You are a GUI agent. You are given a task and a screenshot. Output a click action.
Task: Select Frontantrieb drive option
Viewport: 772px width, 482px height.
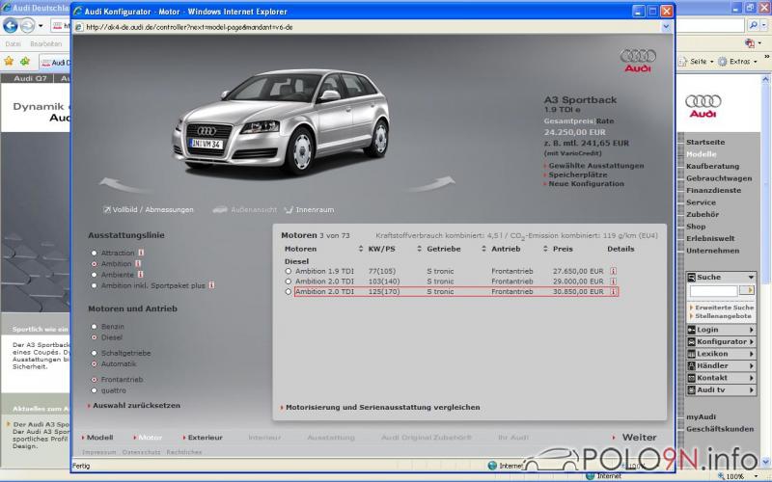click(x=94, y=380)
